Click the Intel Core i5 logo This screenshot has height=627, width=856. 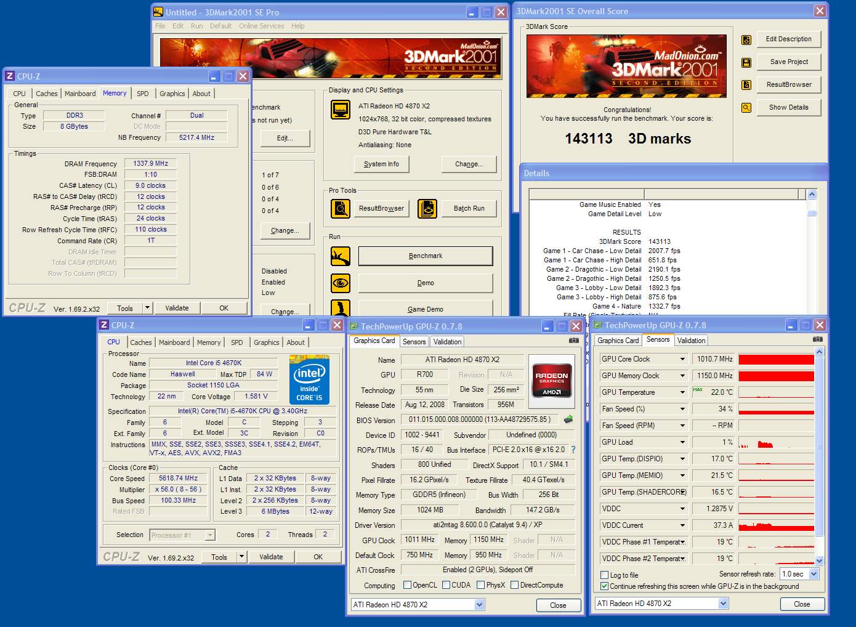point(309,379)
